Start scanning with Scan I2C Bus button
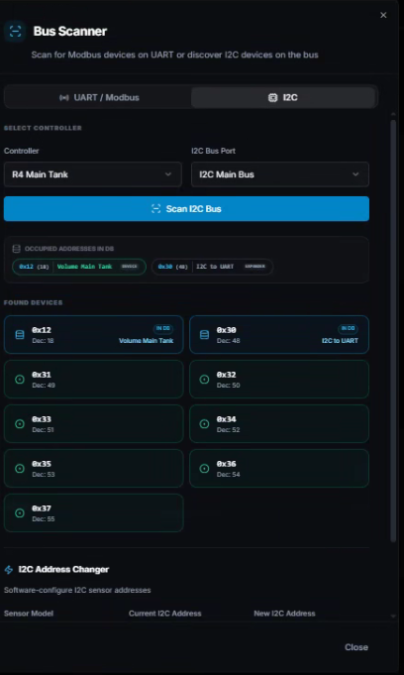The image size is (404, 675). point(186,209)
